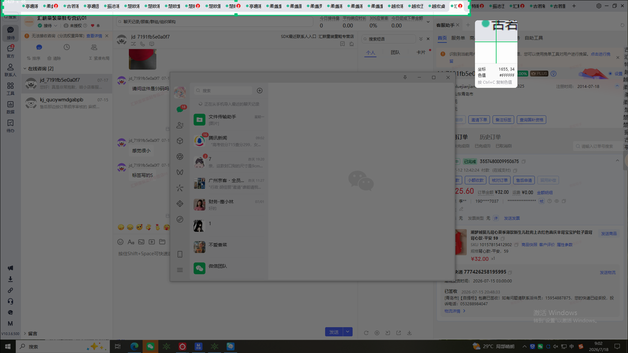Open Task View on the taskbar
Image resolution: width=628 pixels, height=353 pixels.
click(118, 346)
